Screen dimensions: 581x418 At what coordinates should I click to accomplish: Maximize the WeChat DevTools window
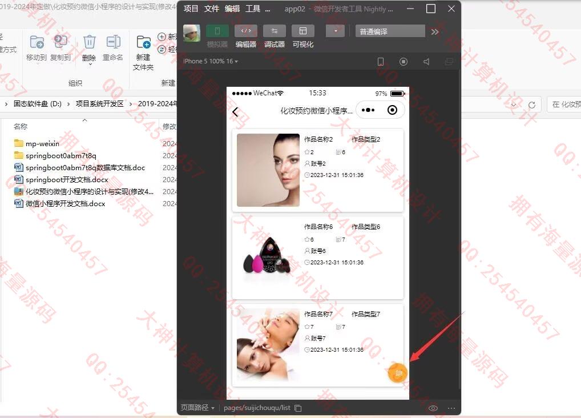431,9
